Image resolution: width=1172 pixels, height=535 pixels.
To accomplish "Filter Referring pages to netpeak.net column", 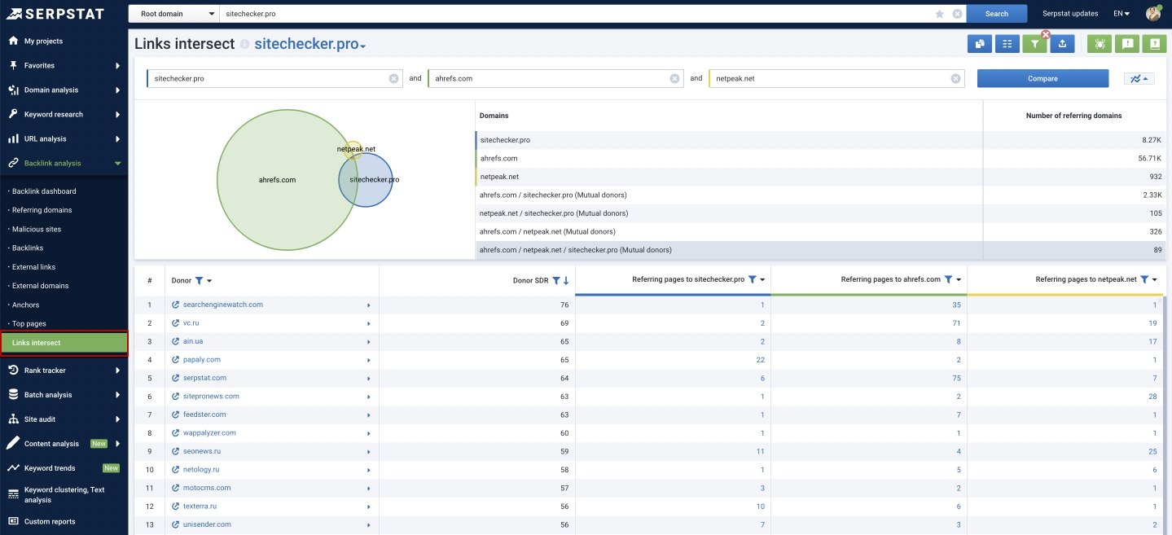I will [x=1144, y=279].
